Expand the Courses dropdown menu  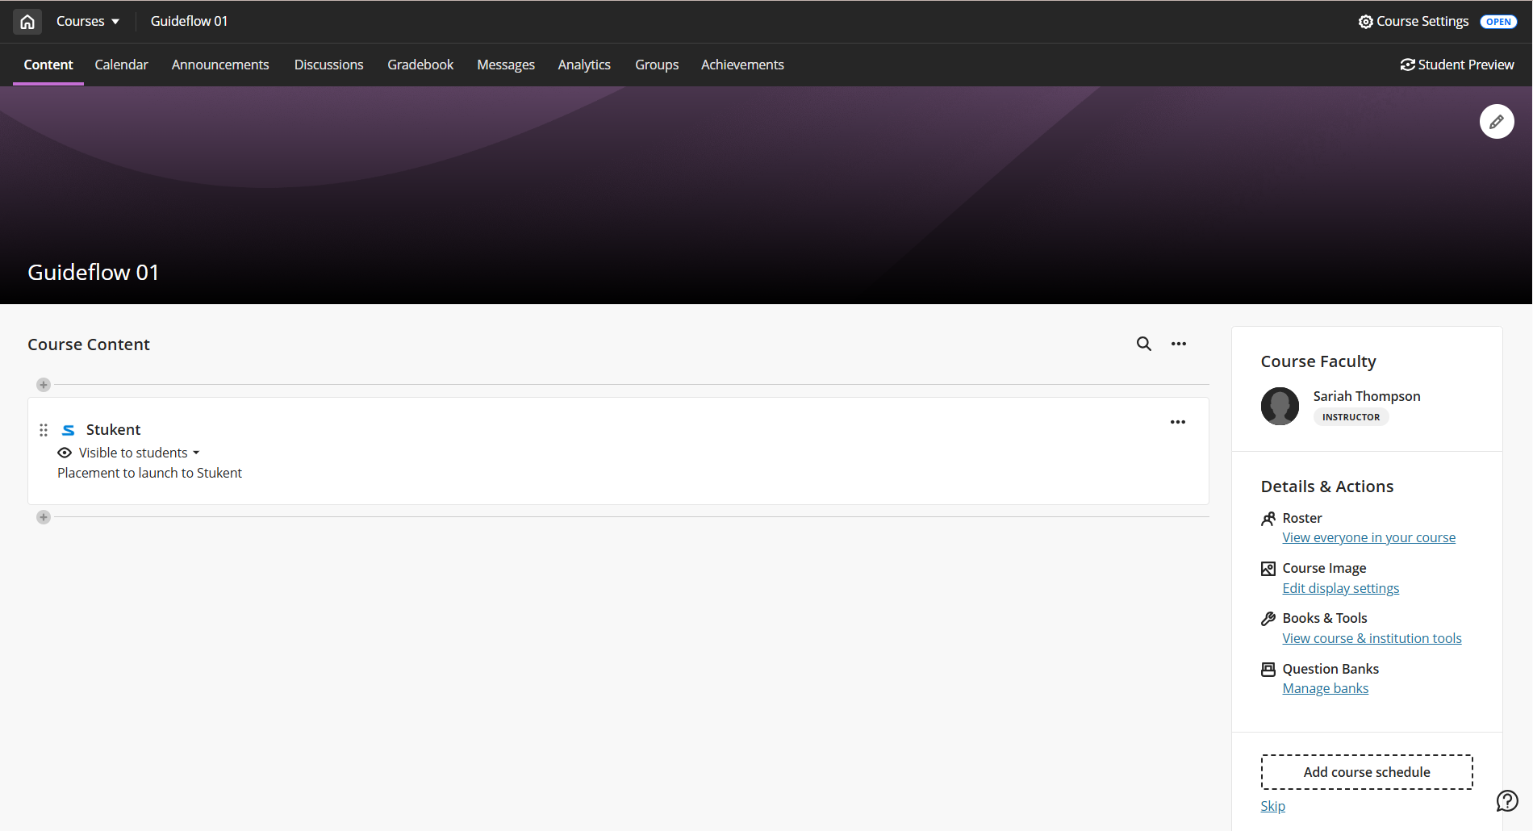pyautogui.click(x=88, y=22)
